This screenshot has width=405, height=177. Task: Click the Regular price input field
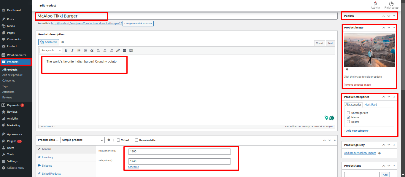(x=179, y=152)
